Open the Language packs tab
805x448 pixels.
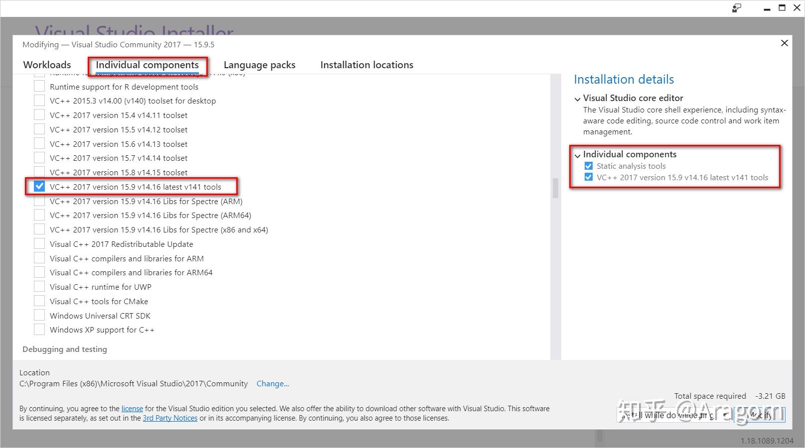pyautogui.click(x=259, y=65)
